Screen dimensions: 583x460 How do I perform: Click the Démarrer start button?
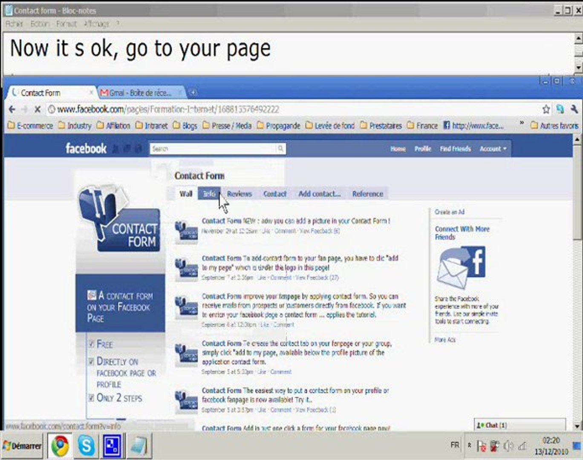click(x=22, y=446)
